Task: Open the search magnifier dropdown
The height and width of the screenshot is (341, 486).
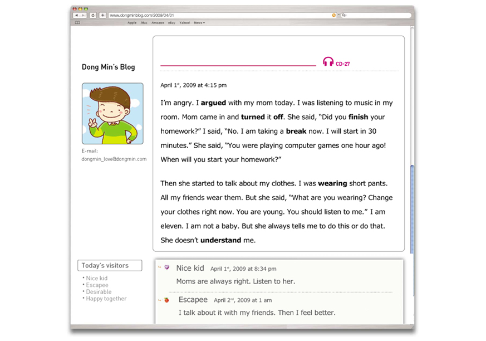Action: [x=344, y=15]
